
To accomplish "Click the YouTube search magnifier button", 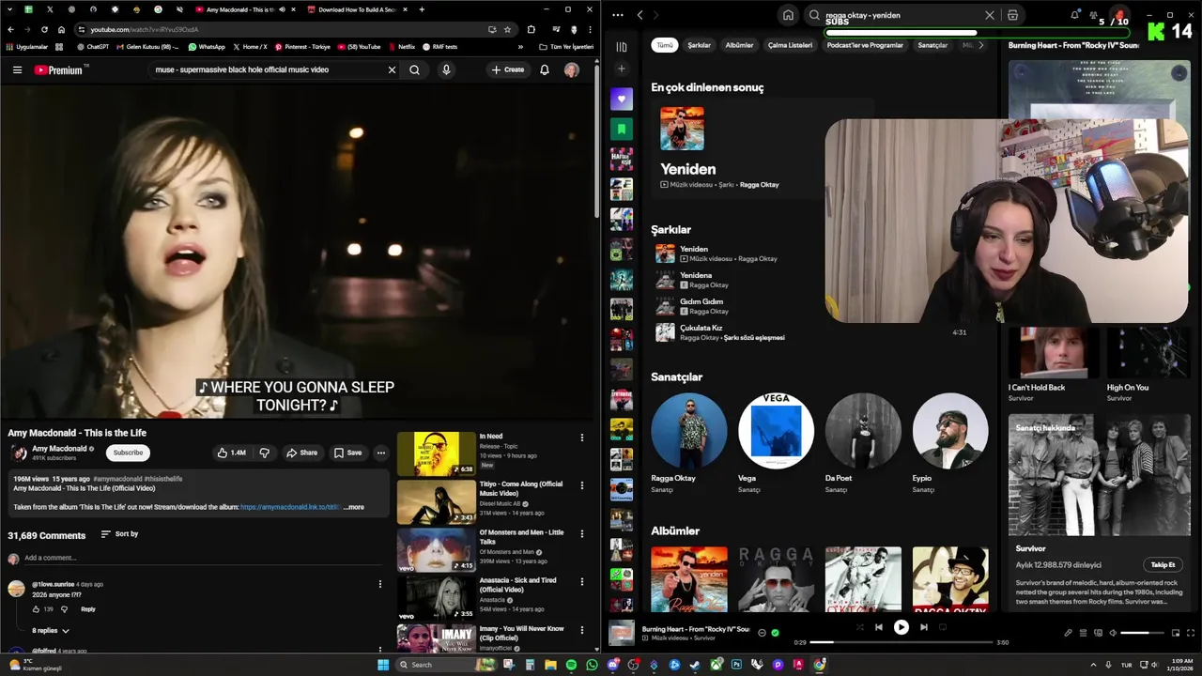I will (x=414, y=69).
